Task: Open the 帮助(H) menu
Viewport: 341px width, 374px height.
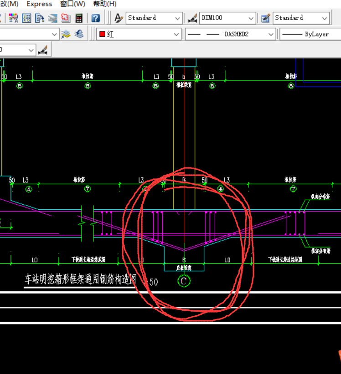Action: tap(105, 4)
